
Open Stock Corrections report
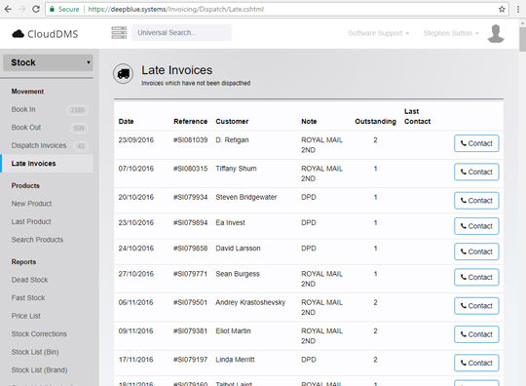39,334
